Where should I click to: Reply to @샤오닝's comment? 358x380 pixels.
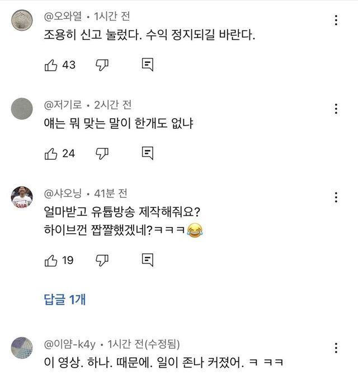pos(148,260)
